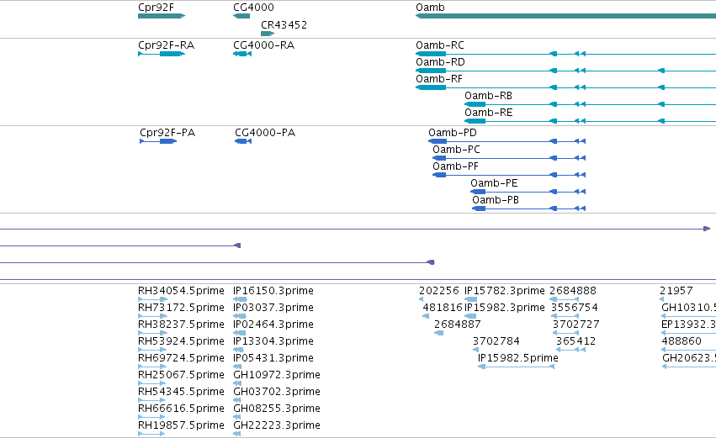Select RH25067.5prime clone label
The image size is (716, 438).
coord(181,375)
